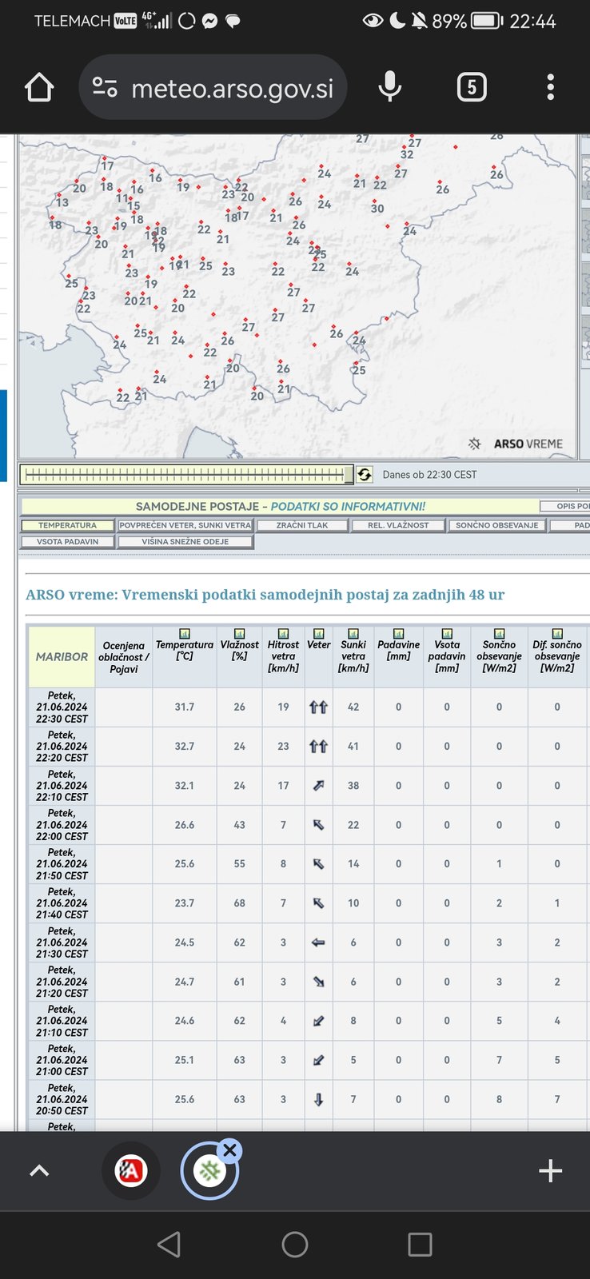Tap the site settings icon in address bar
Viewport: 590px width, 1279px height.
(105, 87)
